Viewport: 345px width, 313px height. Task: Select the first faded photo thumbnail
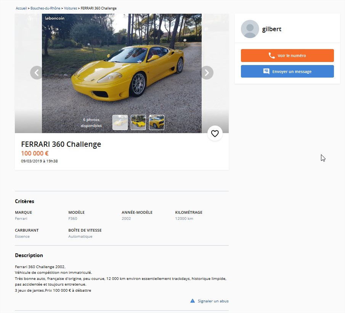tap(120, 122)
